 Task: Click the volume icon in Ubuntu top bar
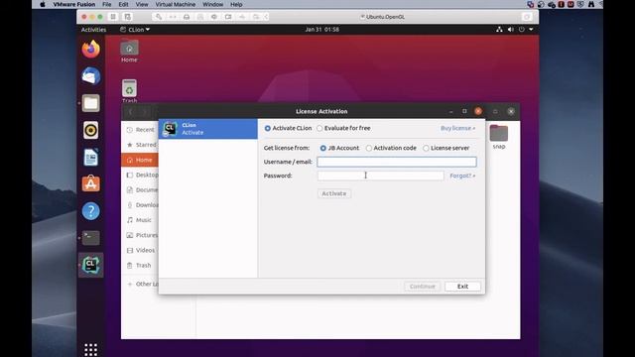point(511,30)
